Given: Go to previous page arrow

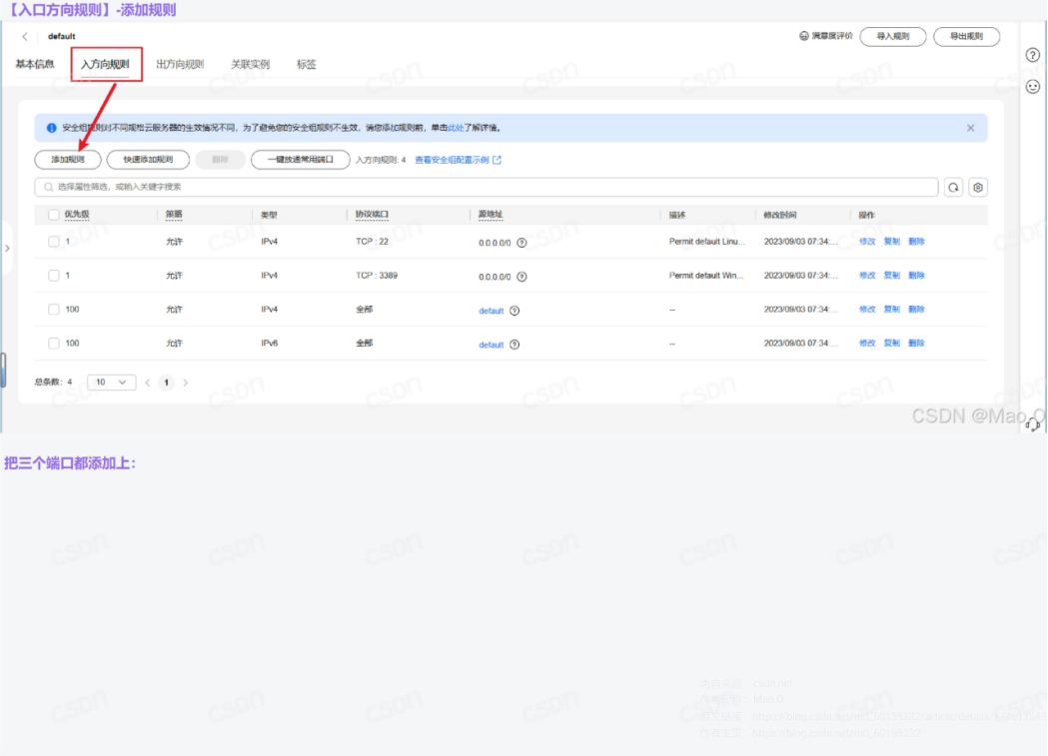Looking at the screenshot, I should [x=148, y=383].
